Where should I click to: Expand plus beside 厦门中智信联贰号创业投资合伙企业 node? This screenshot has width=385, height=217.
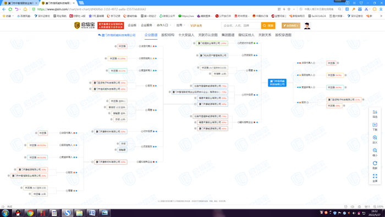(x=169, y=92)
